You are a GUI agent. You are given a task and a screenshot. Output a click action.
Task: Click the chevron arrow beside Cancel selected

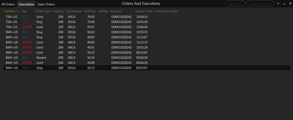point(278,4)
